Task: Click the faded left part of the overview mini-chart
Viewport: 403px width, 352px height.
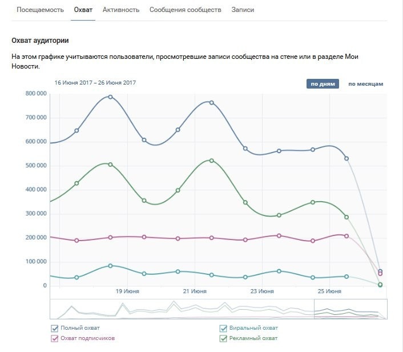Action: point(171,309)
